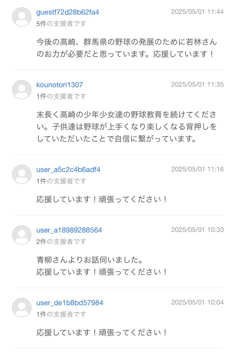The width and height of the screenshot is (236, 353).
Task: Click the avatar icon beside guestf72d28b62fa4
Action: tap(22, 17)
